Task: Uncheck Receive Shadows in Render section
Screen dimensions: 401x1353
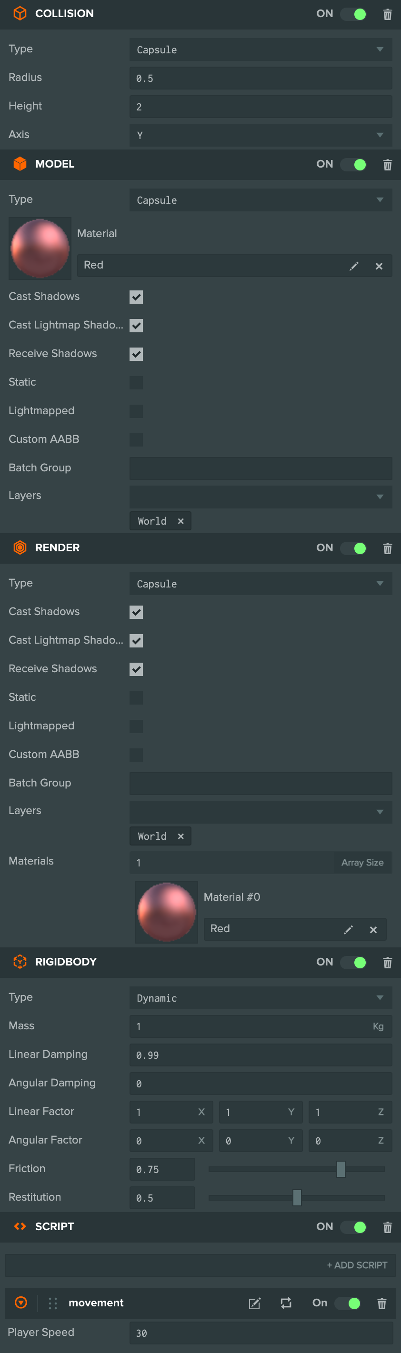Action: point(136,669)
